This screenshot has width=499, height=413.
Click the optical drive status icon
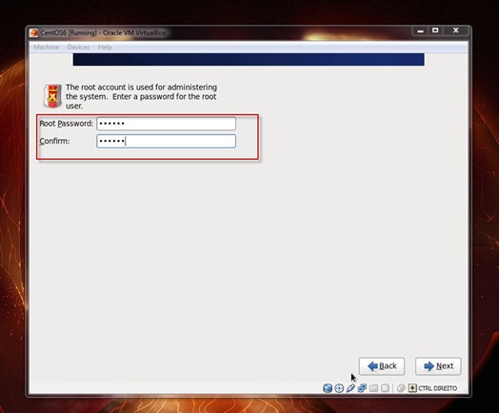coord(339,388)
